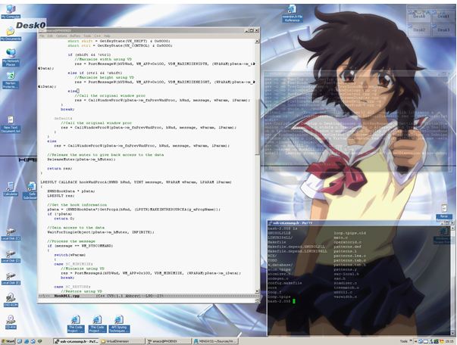The image size is (457, 345).
Task: Open the C++ menu in emacs
Action: tap(97, 36)
